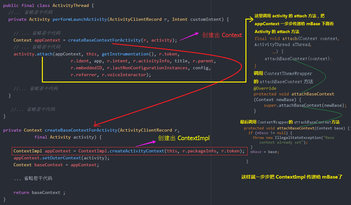Click '(Context newBase) {' parameter line
This screenshot has height=205, width=351.
[x=278, y=100]
